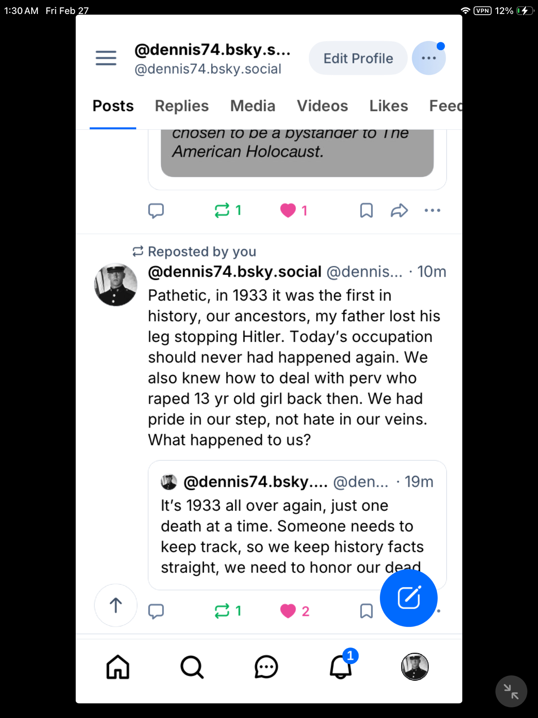Image resolution: width=538 pixels, height=718 pixels.
Task: Toggle like on the 'Pathetic, in 1933' post
Action: pos(288,611)
